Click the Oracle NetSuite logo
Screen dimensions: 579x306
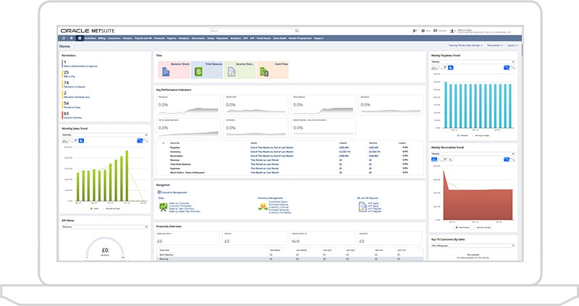pos(88,30)
